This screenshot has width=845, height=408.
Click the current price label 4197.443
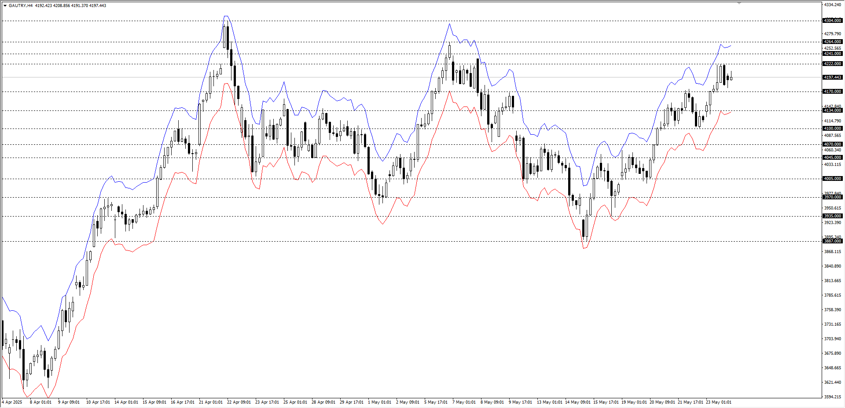click(x=832, y=77)
